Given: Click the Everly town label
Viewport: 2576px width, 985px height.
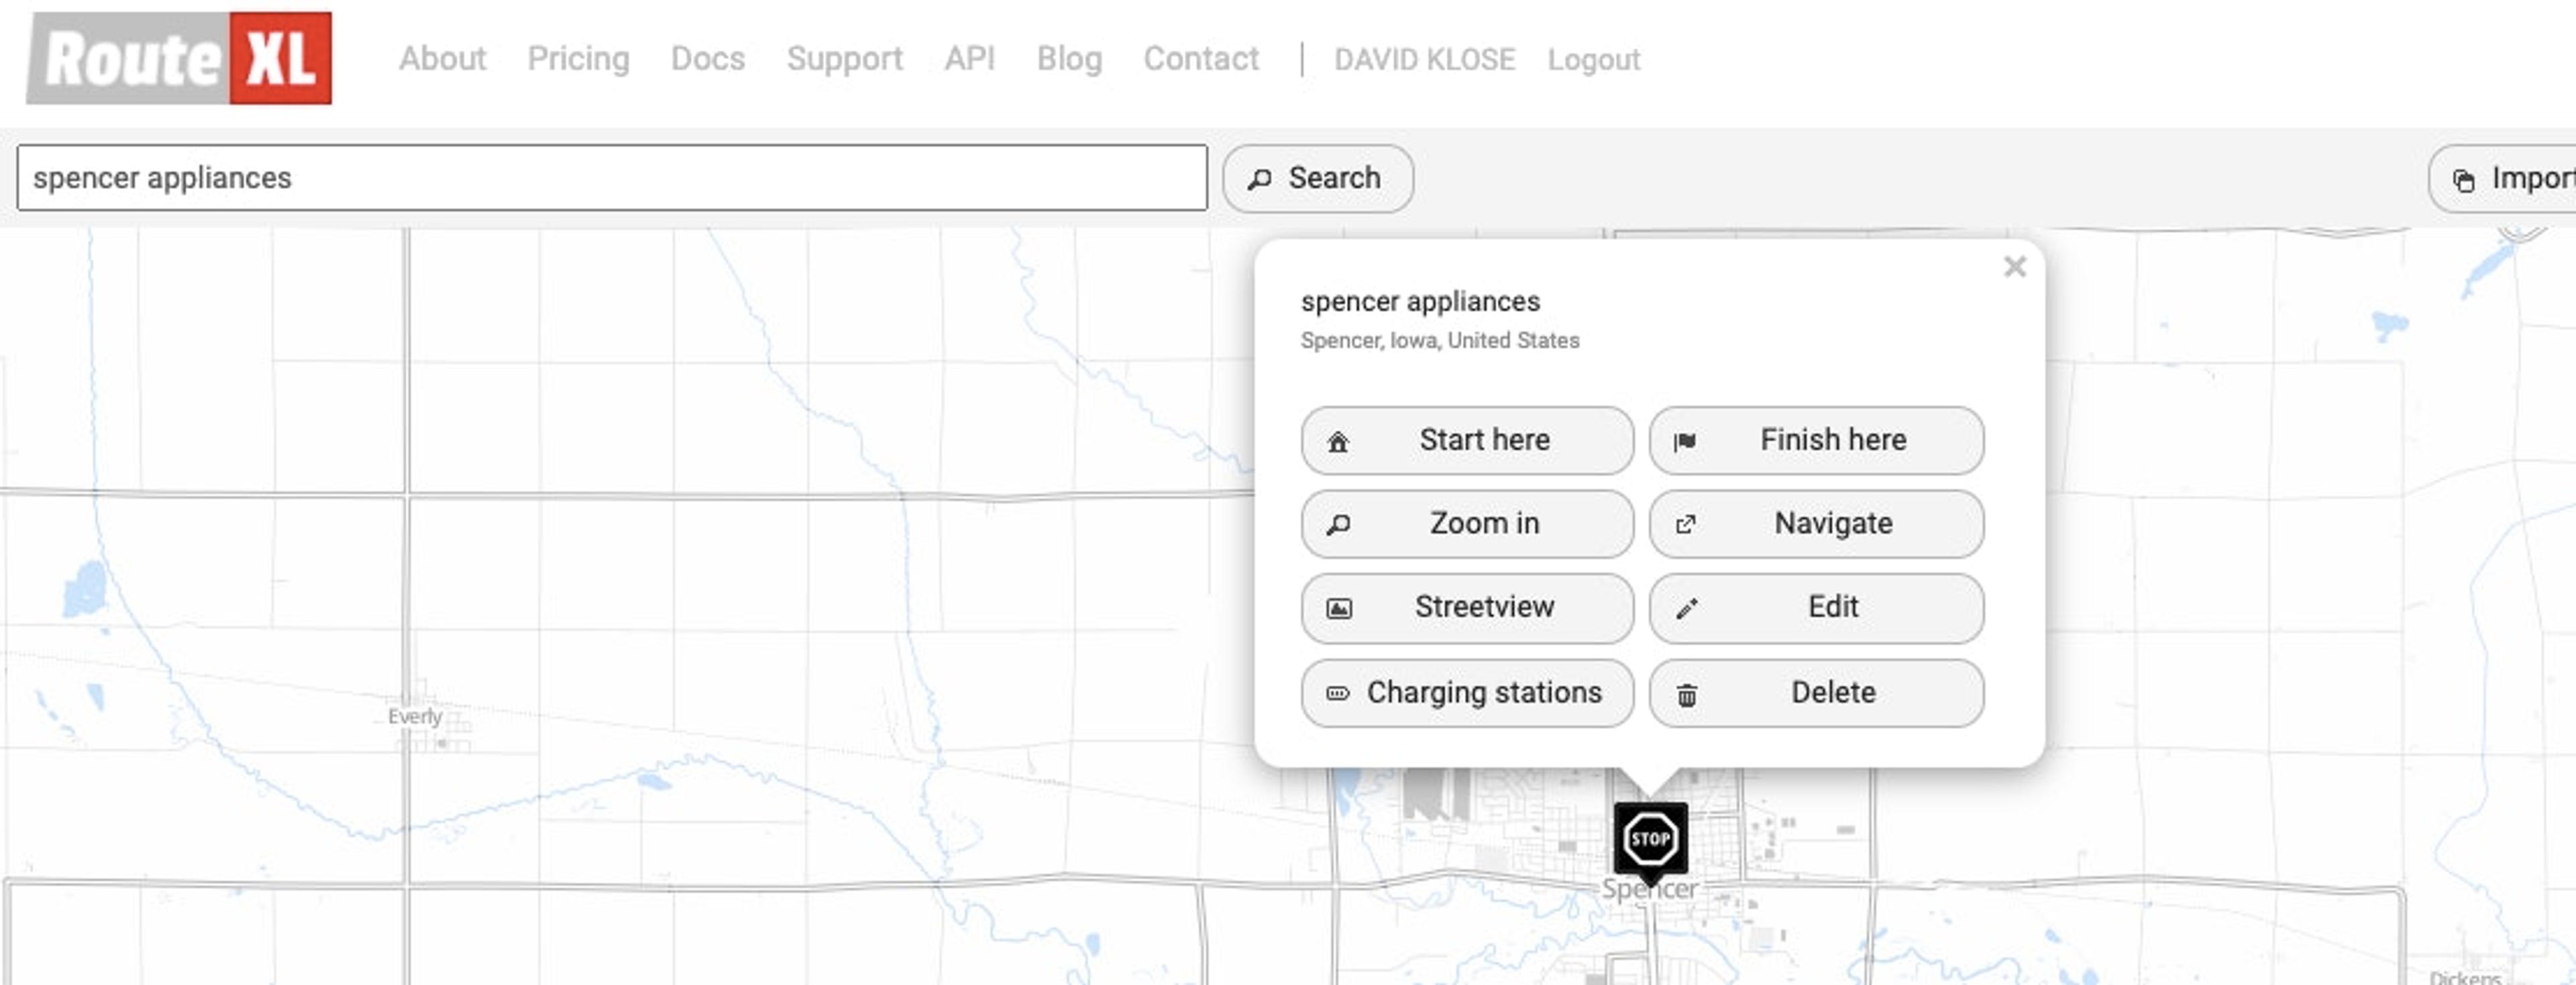Looking at the screenshot, I should point(414,716).
